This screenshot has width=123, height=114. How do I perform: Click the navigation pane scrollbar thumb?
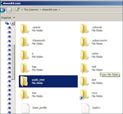click(x=13, y=62)
